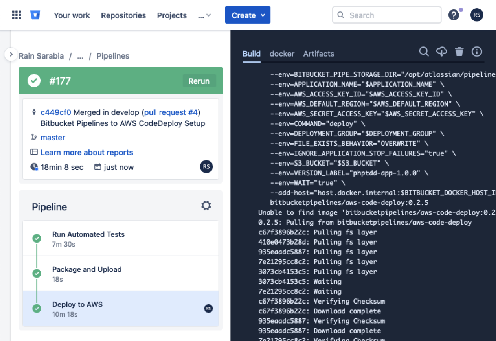Viewport: 496px width, 341px height.
Task: Click the Deploy to AWS status checkmark
Action: coord(37,309)
